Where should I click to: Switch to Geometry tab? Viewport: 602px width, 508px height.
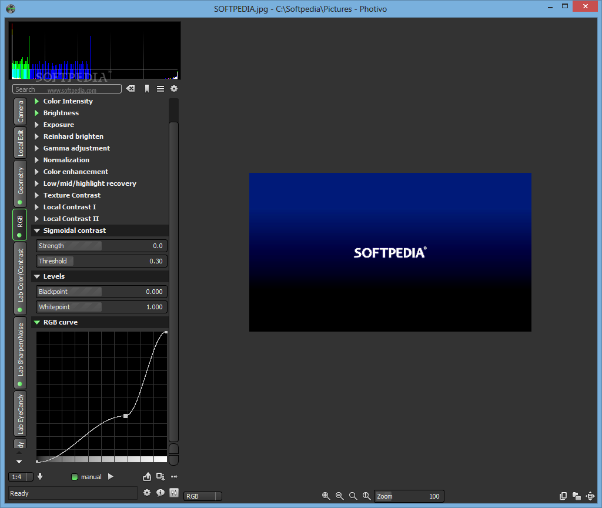point(21,183)
